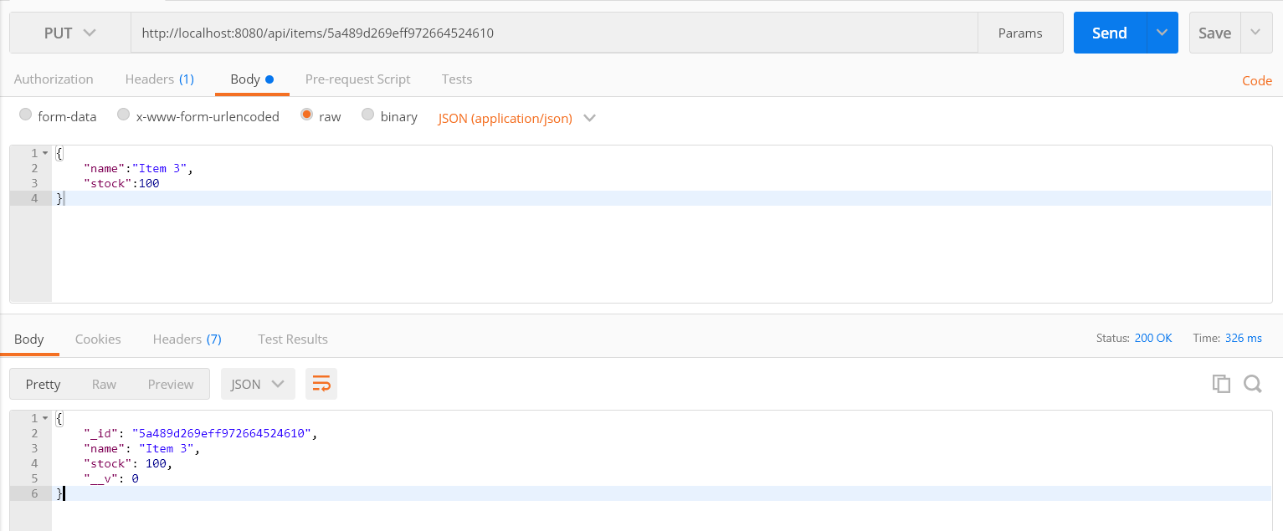Select the x-www-form-urlencoded radio option
Image resolution: width=1283 pixels, height=531 pixels.
pyautogui.click(x=124, y=115)
